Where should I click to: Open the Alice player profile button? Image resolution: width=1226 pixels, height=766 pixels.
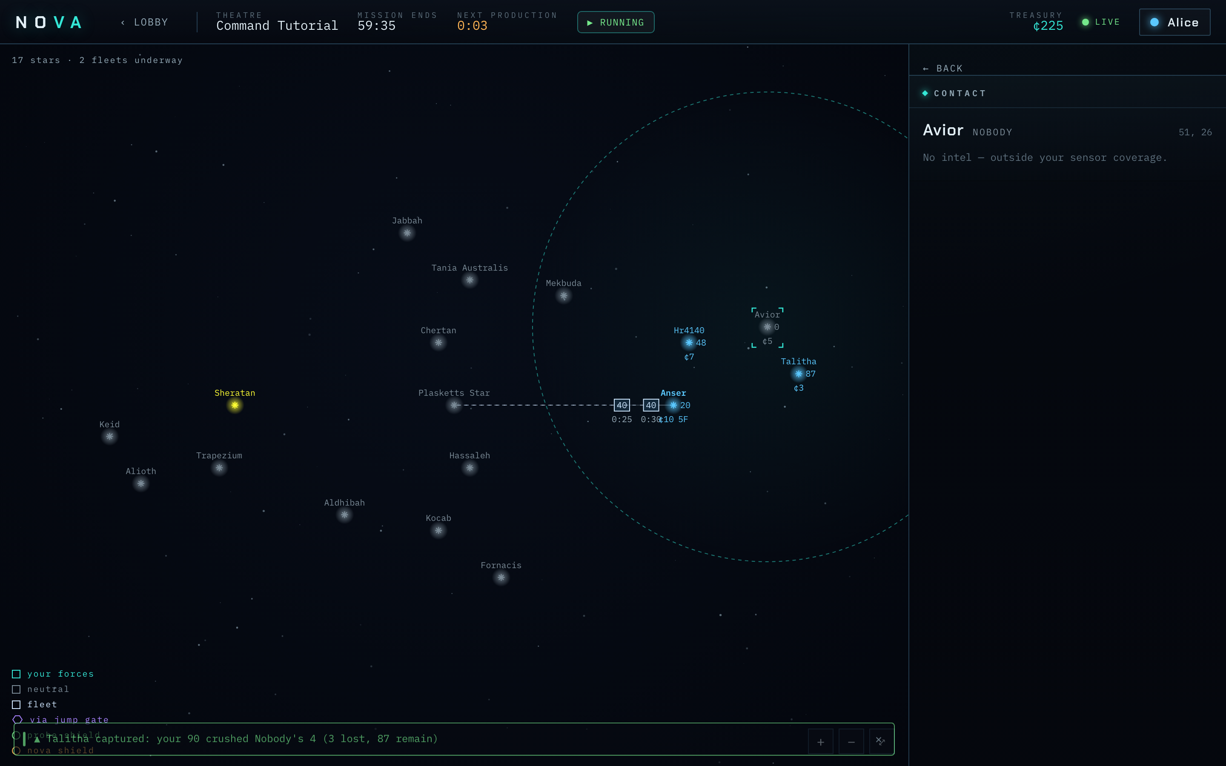pyautogui.click(x=1174, y=22)
